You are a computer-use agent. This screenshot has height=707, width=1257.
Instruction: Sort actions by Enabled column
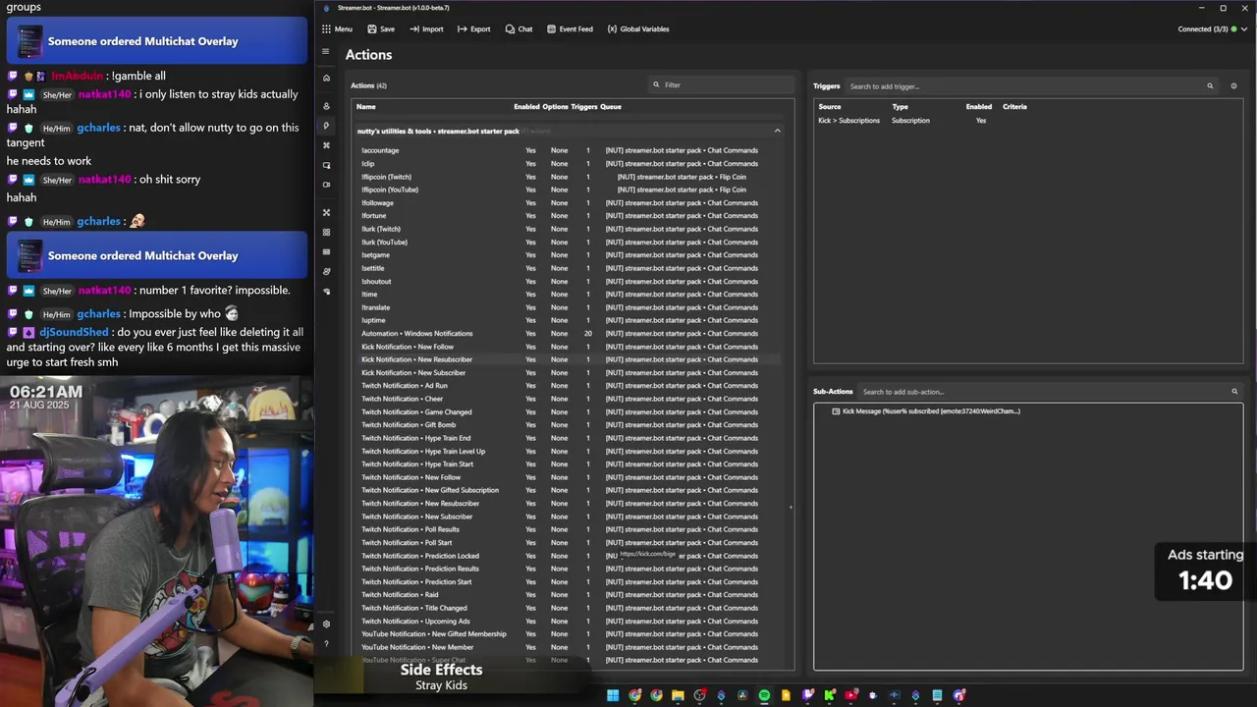(526, 107)
